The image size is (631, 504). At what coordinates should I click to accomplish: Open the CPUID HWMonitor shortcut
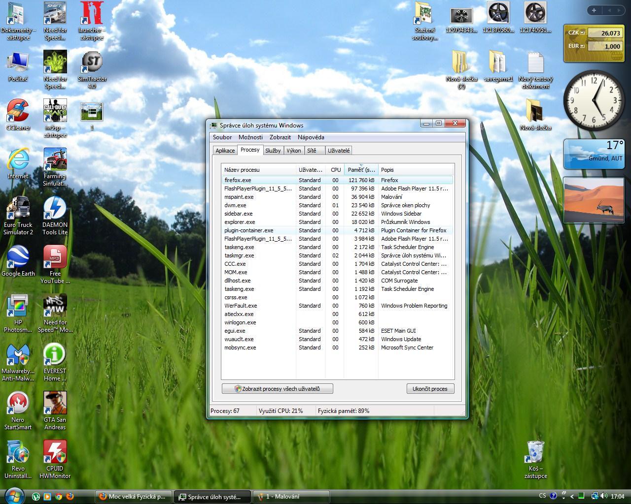tap(55, 452)
